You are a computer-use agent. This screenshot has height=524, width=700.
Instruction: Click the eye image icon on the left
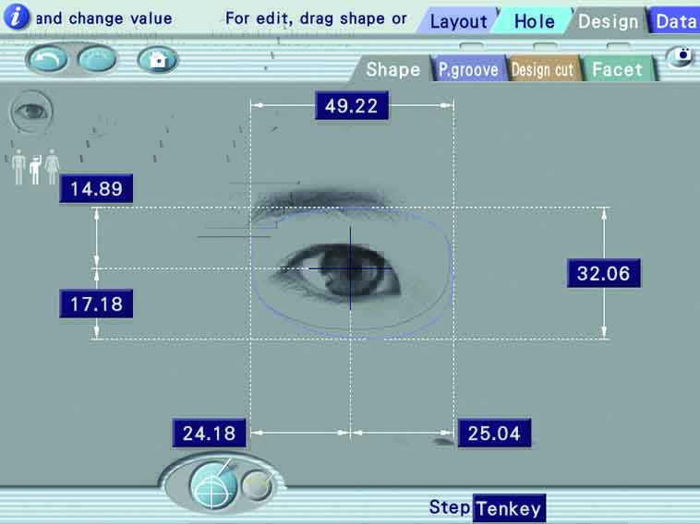point(31,112)
